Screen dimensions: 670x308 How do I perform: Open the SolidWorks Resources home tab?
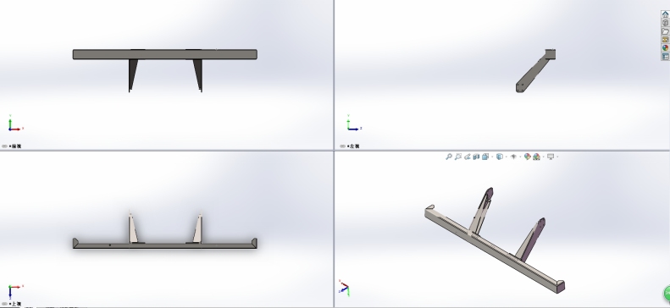(665, 14)
